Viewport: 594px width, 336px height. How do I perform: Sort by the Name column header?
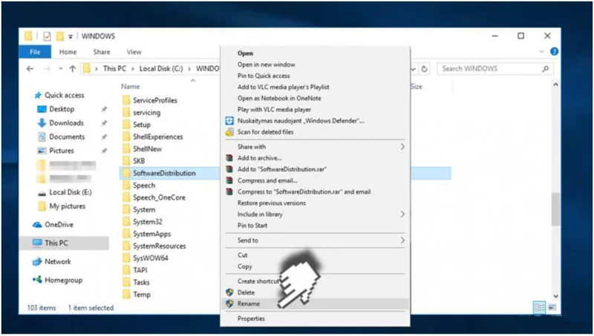pos(131,86)
